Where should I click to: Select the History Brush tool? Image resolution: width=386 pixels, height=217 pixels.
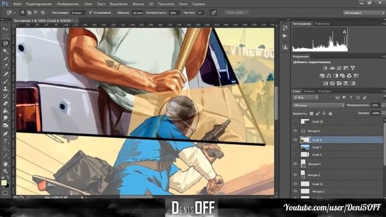pos(5,96)
